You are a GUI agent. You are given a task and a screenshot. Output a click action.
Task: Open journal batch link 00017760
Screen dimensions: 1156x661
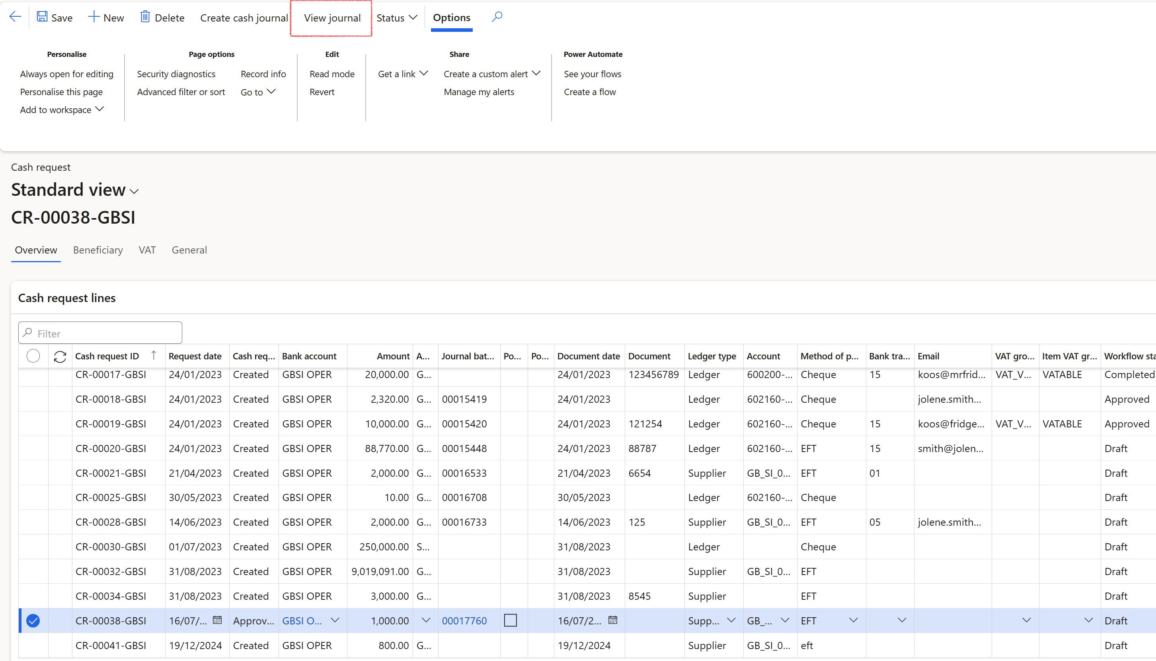click(x=464, y=620)
